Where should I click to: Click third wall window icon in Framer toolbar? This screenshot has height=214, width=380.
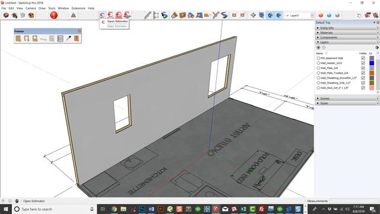click(x=35, y=39)
